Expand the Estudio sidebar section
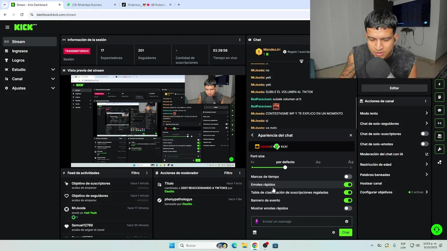 [x=53, y=70]
